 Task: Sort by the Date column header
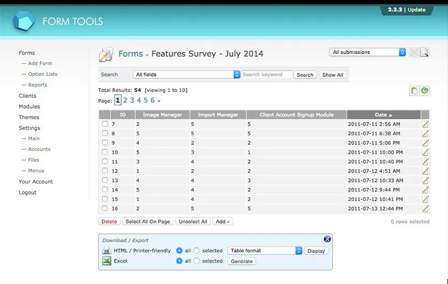coord(384,115)
